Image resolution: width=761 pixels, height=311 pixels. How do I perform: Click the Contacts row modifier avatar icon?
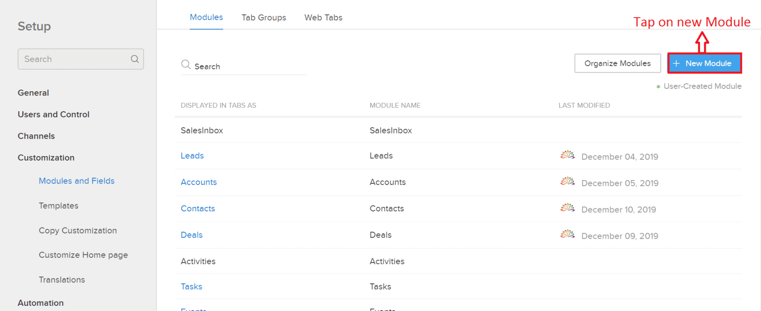[567, 207]
